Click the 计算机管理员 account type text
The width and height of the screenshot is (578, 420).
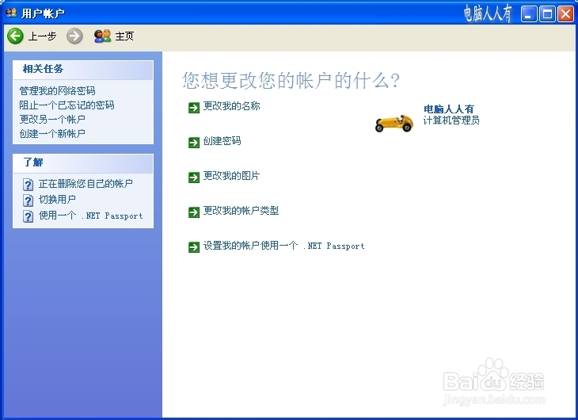pyautogui.click(x=451, y=120)
